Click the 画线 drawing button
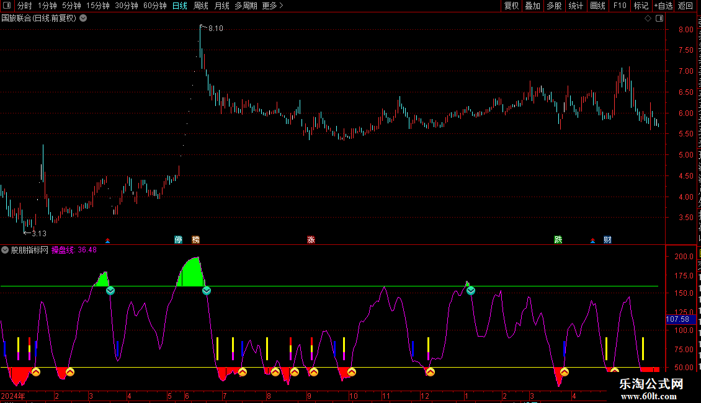This screenshot has width=701, height=403. click(x=598, y=6)
